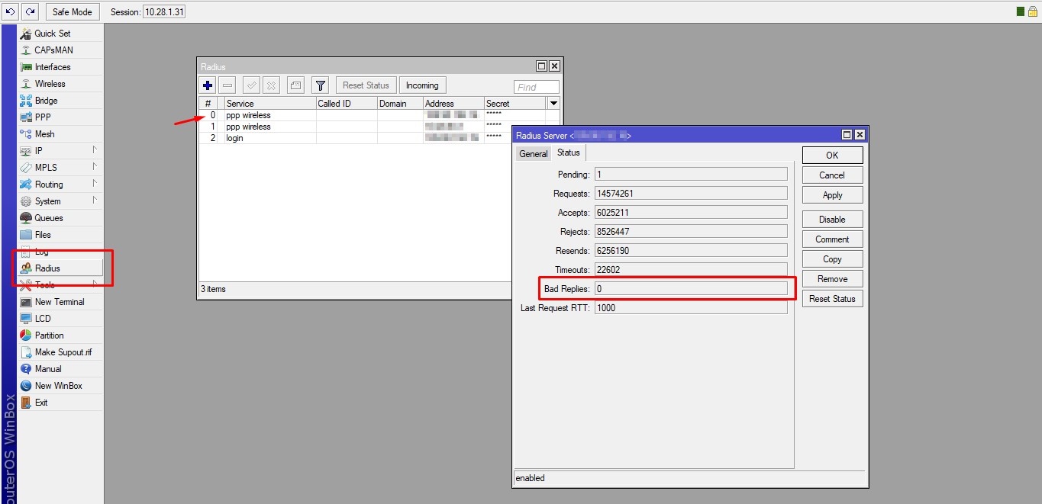Open the column selector dropdown arrow

[553, 103]
